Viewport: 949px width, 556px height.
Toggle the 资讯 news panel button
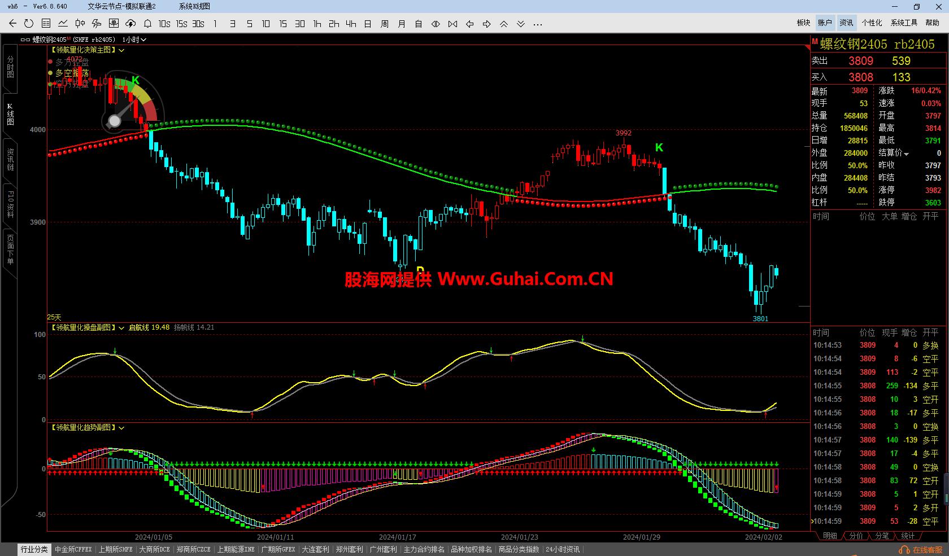point(846,23)
